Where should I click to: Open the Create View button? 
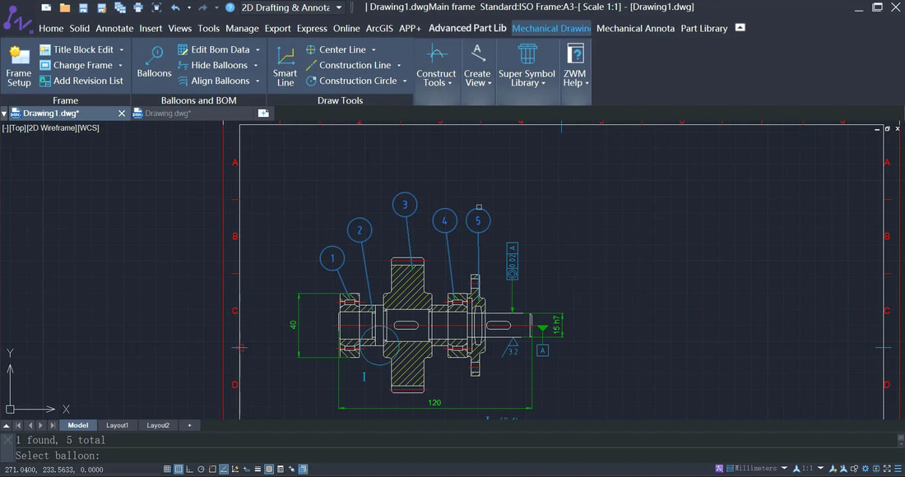477,66
